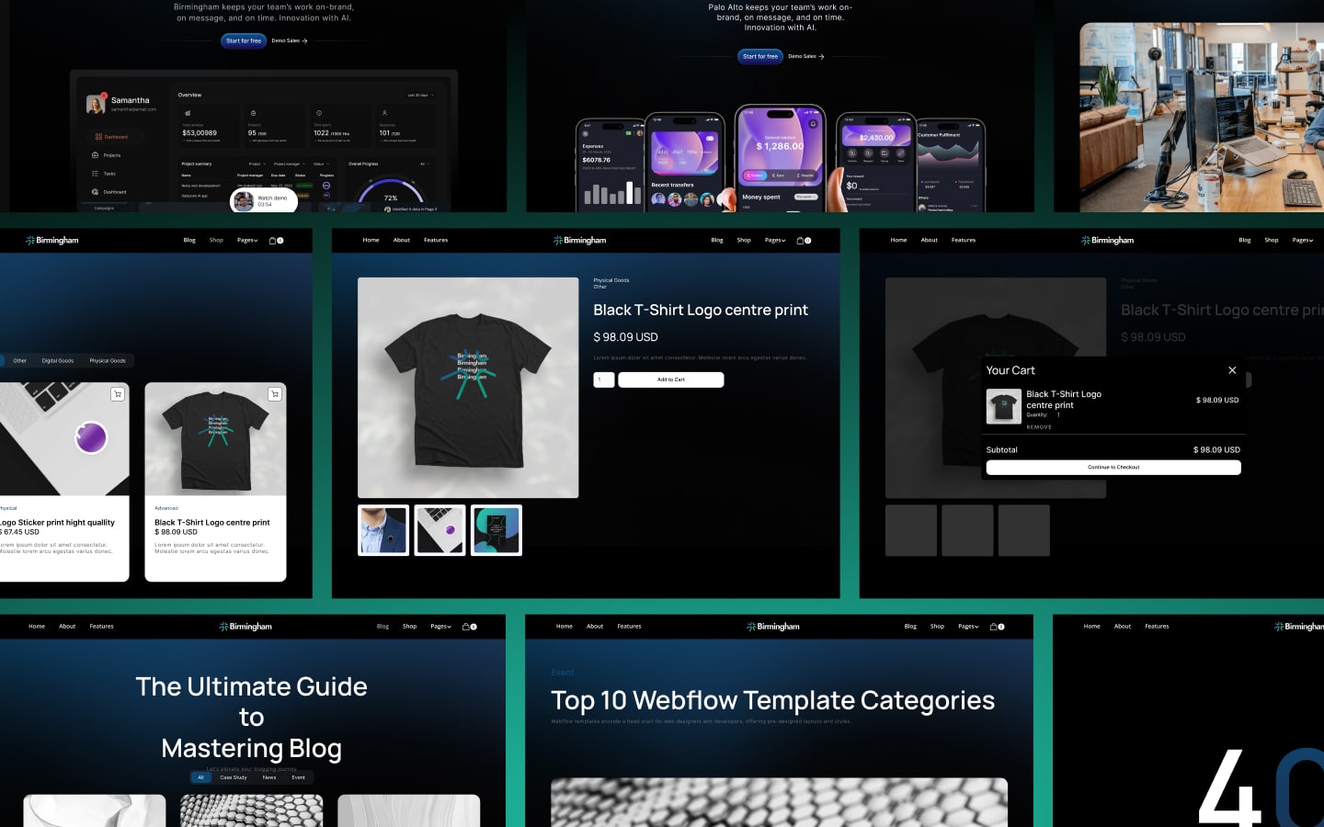Close the Your Cart panel

click(x=1232, y=370)
